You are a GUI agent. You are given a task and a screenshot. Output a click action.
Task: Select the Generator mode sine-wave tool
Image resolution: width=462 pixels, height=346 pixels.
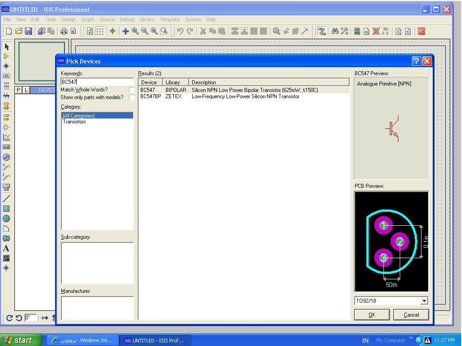[x=6, y=157]
